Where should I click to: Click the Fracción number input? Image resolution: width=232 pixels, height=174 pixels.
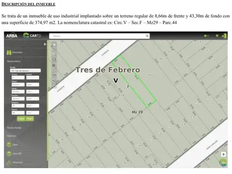tap(18, 99)
